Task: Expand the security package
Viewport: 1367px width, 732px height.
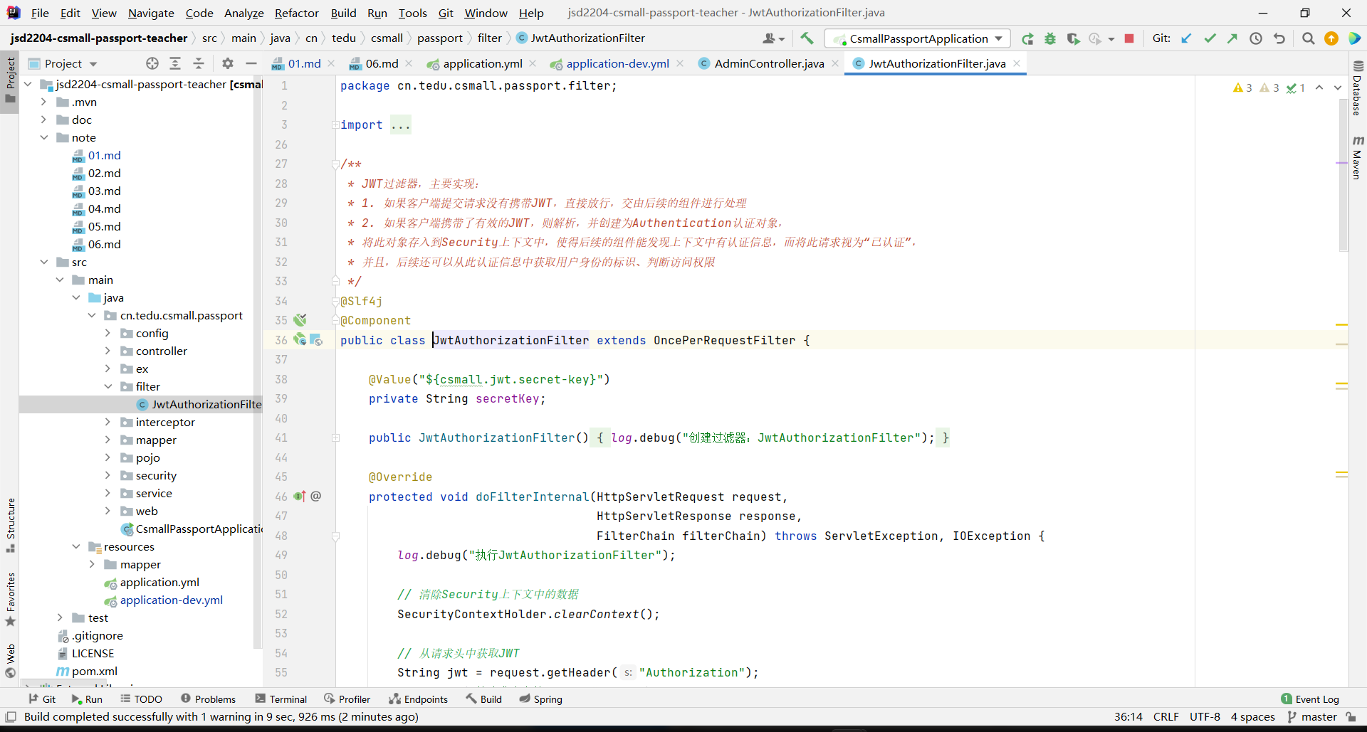Action: (x=108, y=475)
